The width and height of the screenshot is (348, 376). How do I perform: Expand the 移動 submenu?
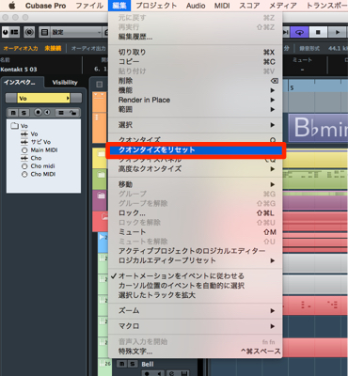pos(195,184)
